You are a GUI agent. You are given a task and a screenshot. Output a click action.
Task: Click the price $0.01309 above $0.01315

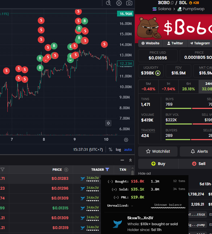point(60,198)
